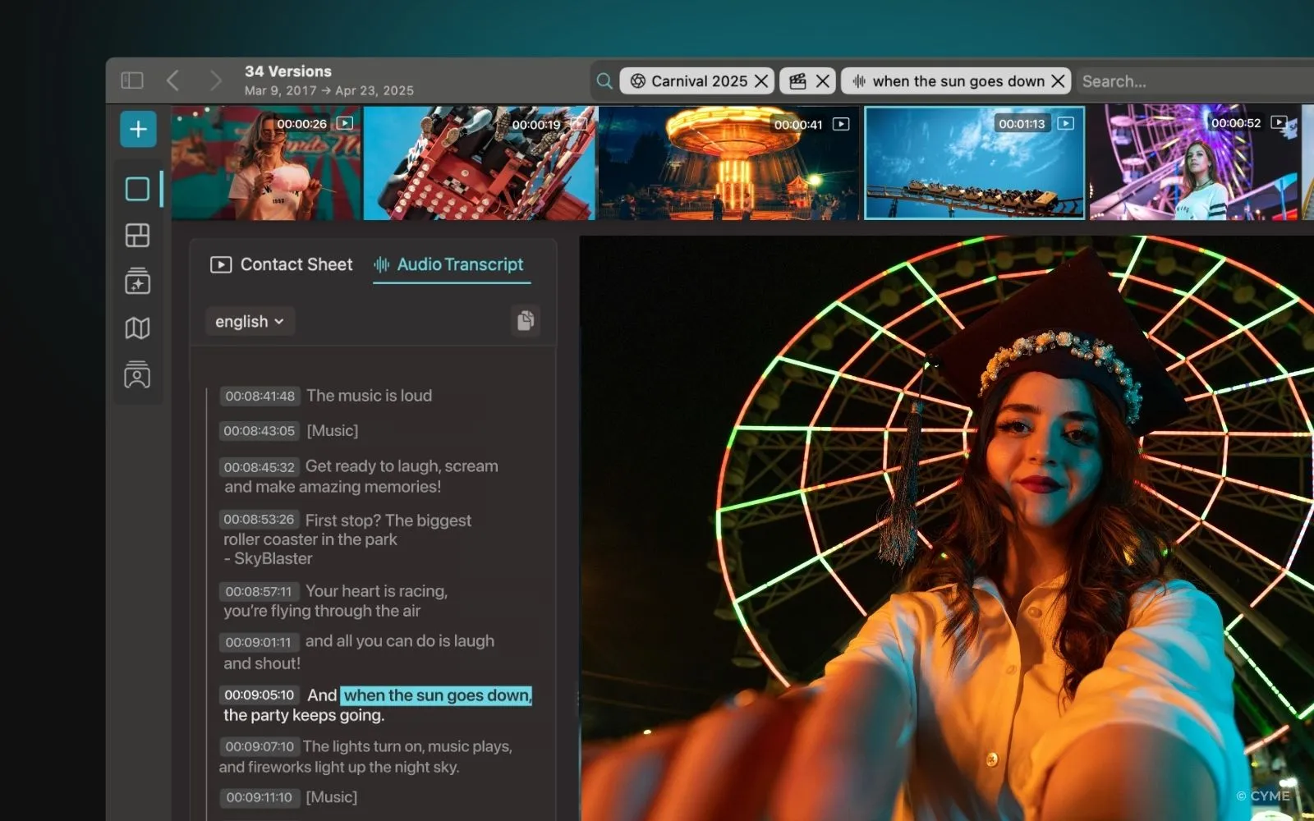
Task: Jump to timestamp 00:09:05:10
Action: pyautogui.click(x=259, y=695)
